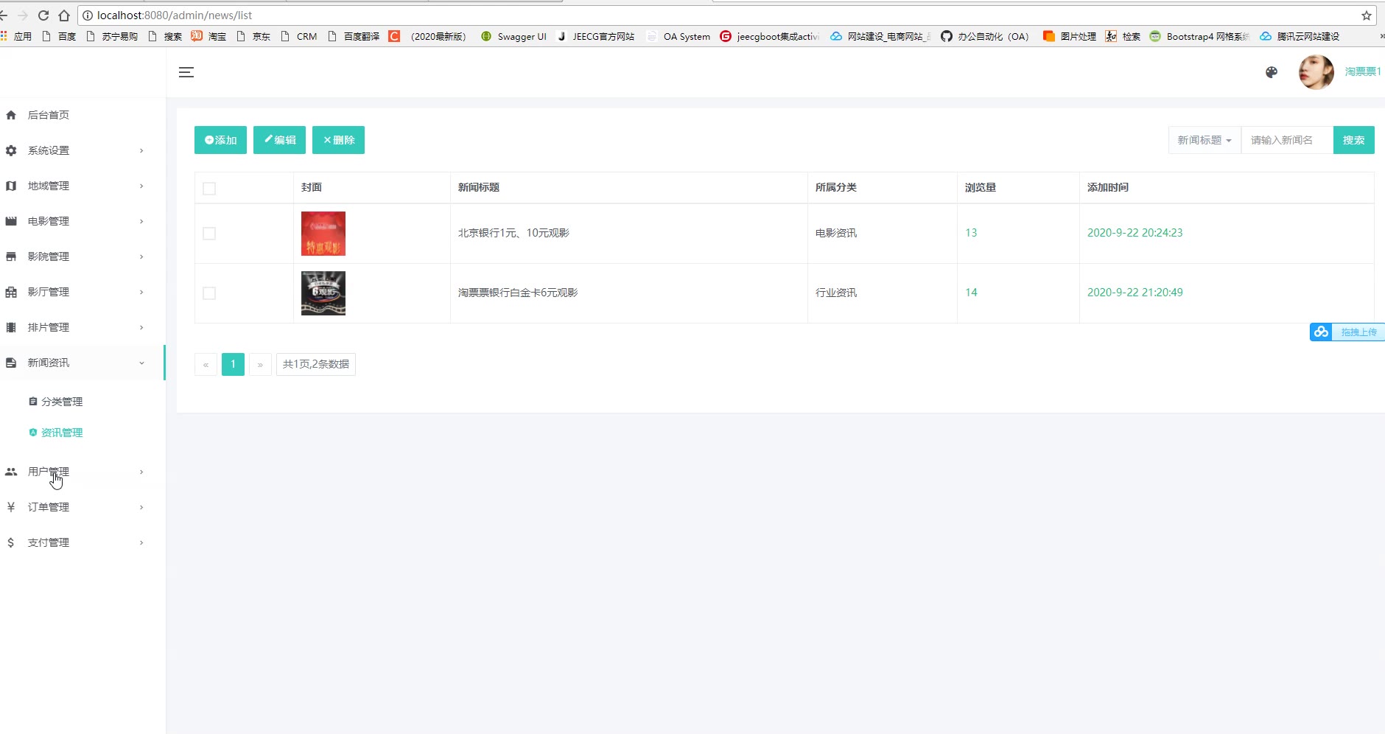
Task: Click the gear icon for 系统设置
Action: (11, 150)
